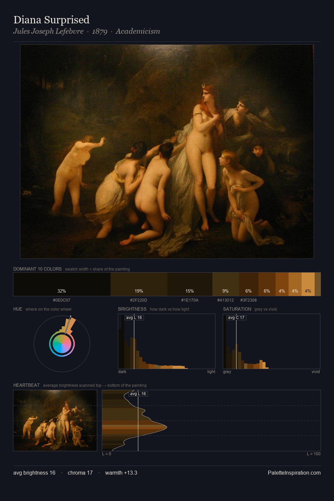The height and width of the screenshot is (501, 334).
Task: Click the "avg L 16" label in Brightness chart
Action: (134, 318)
